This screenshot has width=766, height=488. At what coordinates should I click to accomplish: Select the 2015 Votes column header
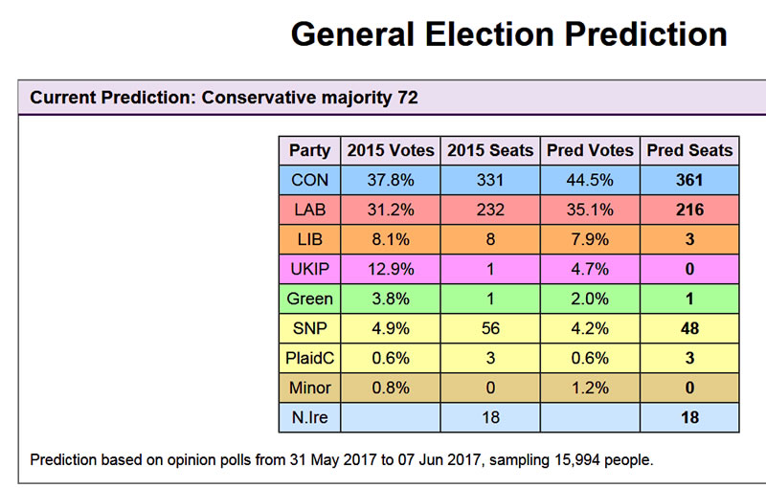coord(390,150)
